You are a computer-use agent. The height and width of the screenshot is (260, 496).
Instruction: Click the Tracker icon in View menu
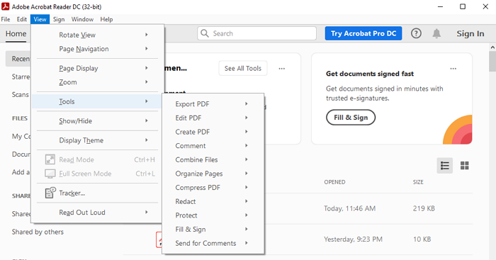pyautogui.click(x=50, y=193)
